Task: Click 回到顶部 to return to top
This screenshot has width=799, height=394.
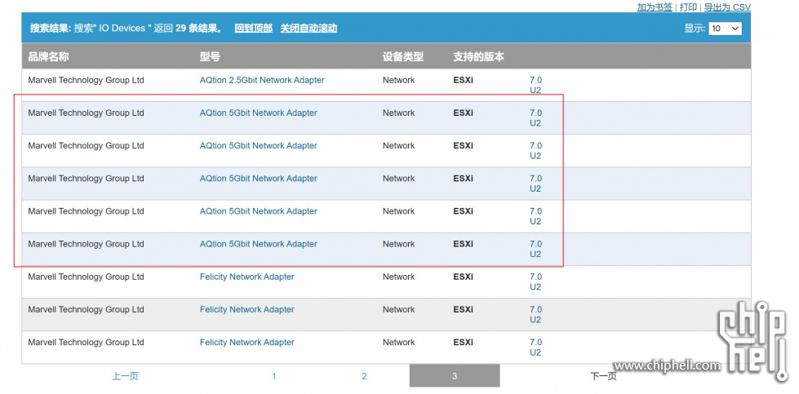Action: (253, 29)
